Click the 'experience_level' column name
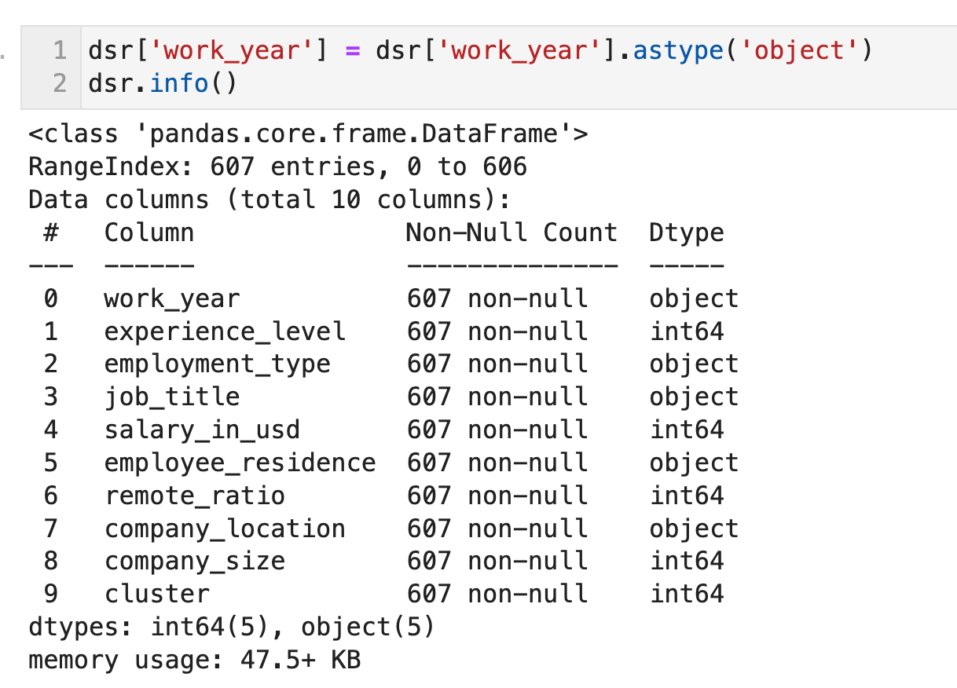 [225, 331]
